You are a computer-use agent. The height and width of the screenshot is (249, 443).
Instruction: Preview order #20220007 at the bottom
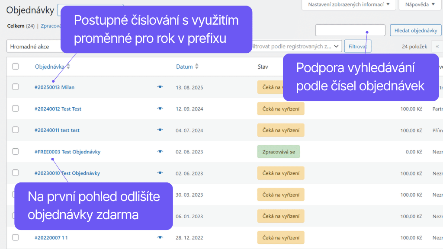160,237
